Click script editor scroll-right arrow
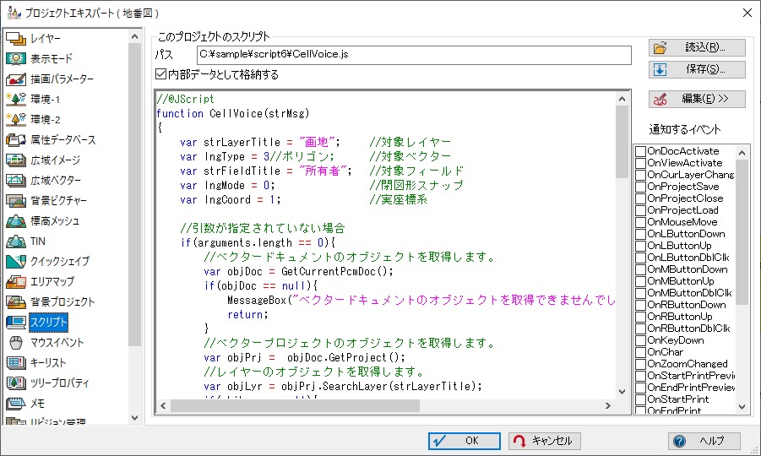The height and width of the screenshot is (456, 761). (x=608, y=405)
